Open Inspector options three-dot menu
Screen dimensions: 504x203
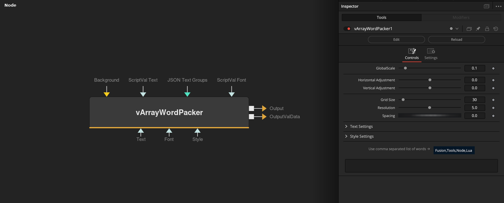coord(498,6)
